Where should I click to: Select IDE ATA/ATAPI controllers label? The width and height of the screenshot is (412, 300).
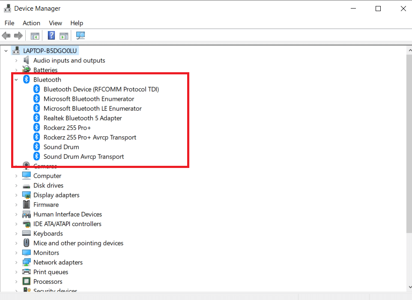pos(67,224)
